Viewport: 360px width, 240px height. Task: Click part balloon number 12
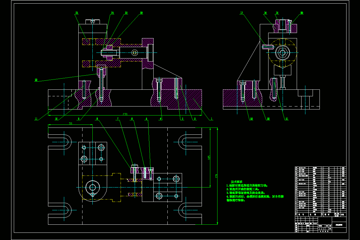tap(36, 80)
